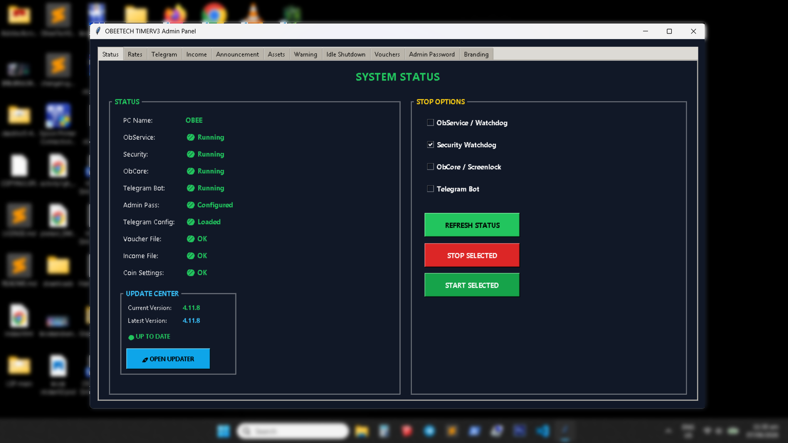The width and height of the screenshot is (788, 443).
Task: Click the Voucher File OK check icon
Action: 191,239
